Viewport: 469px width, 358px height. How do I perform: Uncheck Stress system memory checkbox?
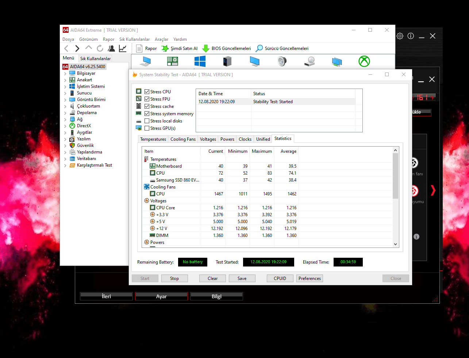[x=147, y=114]
